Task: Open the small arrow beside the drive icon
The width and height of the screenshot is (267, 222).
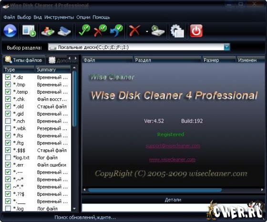Action: [x=147, y=31]
